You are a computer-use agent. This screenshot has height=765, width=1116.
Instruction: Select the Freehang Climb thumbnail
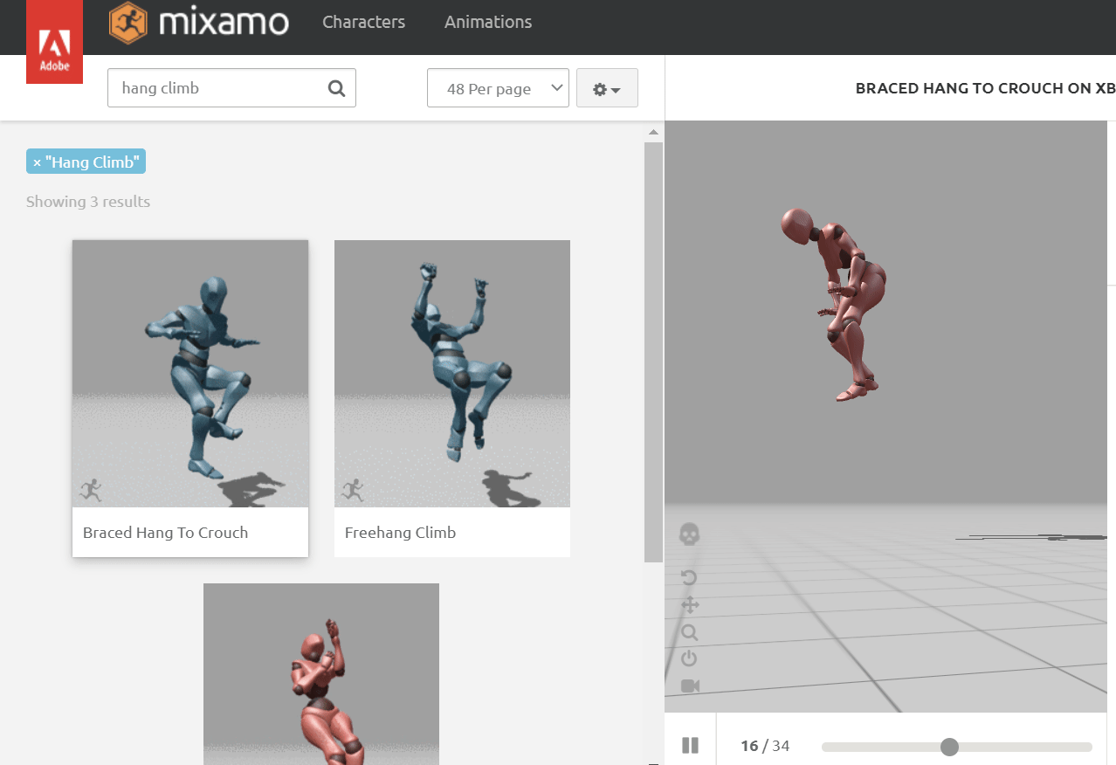pyautogui.click(x=452, y=374)
